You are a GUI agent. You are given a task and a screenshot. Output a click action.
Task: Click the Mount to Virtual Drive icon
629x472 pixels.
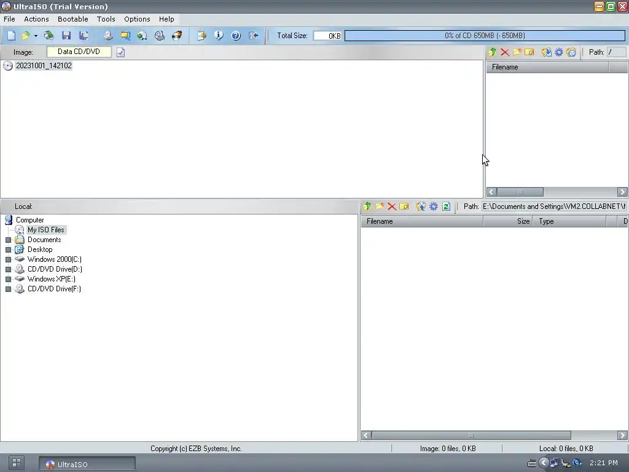160,36
